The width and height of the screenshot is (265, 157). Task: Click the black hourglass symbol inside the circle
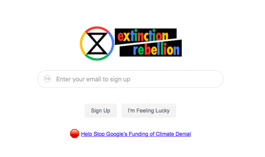[97, 44]
